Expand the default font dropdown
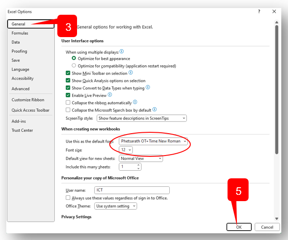 click(154, 141)
